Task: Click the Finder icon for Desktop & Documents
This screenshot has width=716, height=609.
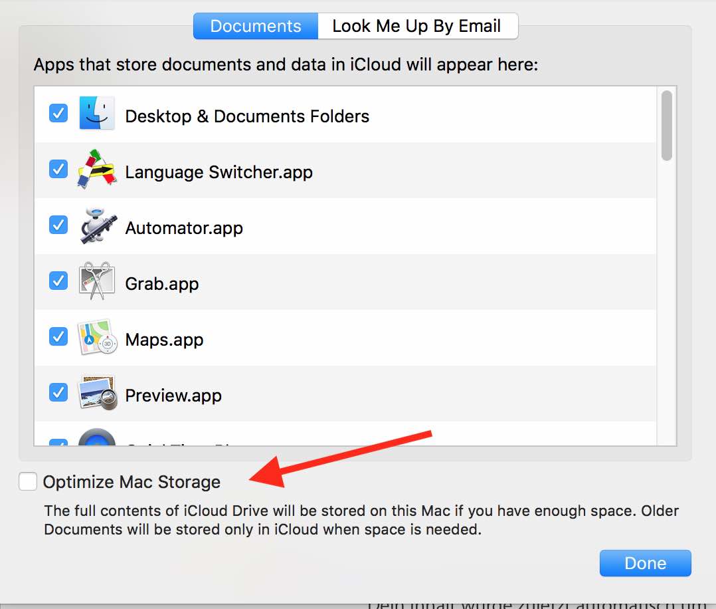Action: click(97, 114)
